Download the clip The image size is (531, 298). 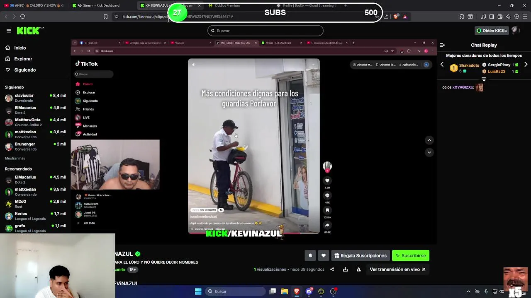(345, 269)
